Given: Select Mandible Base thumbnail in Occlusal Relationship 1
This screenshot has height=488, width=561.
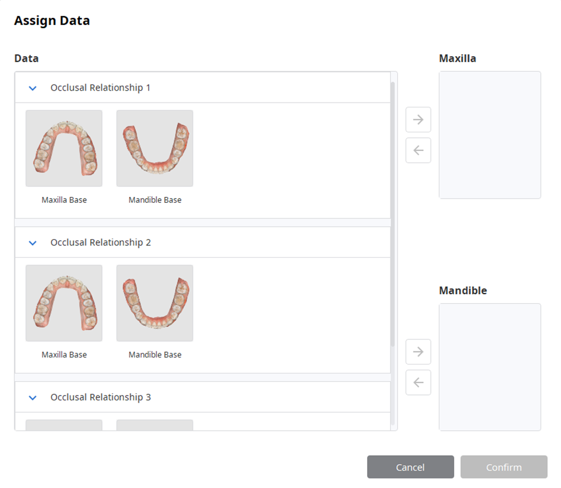Looking at the screenshot, I should pos(155,148).
